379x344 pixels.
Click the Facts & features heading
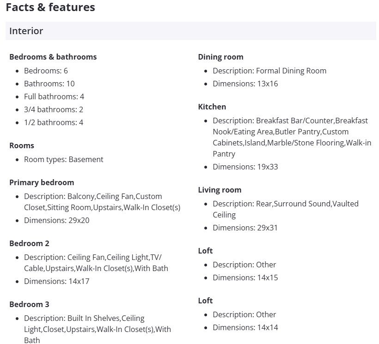(50, 7)
